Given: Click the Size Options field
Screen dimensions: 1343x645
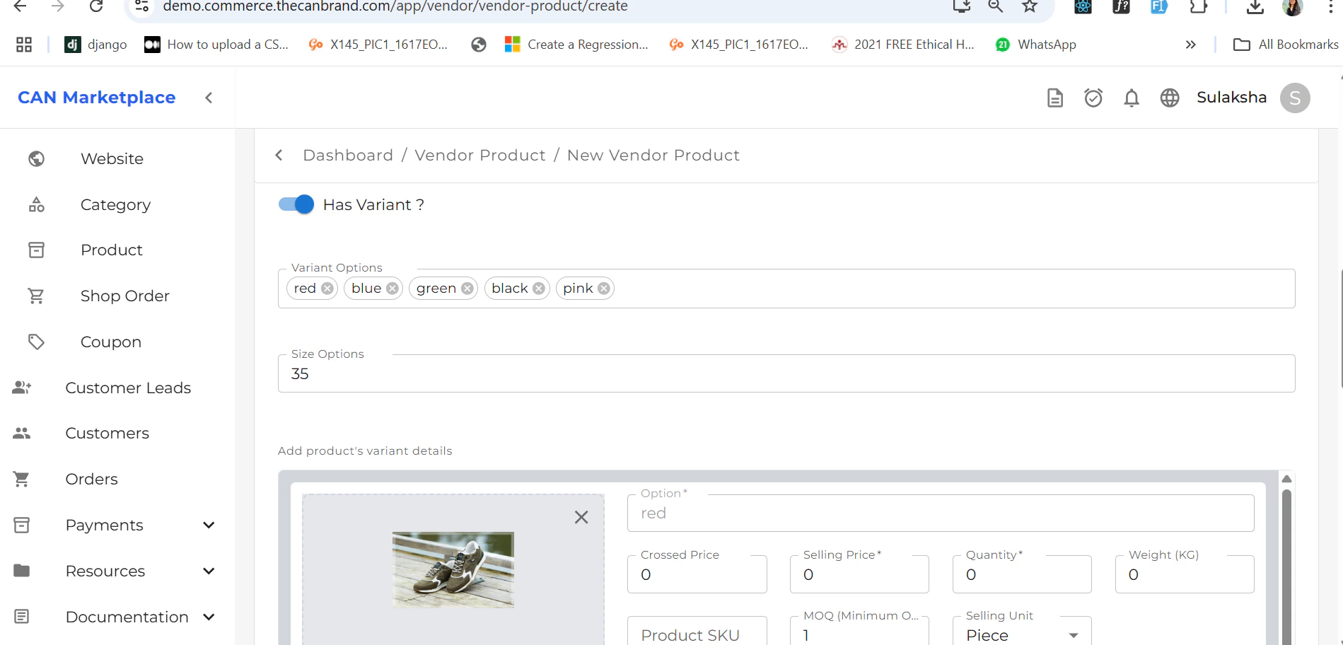Looking at the screenshot, I should 786,373.
